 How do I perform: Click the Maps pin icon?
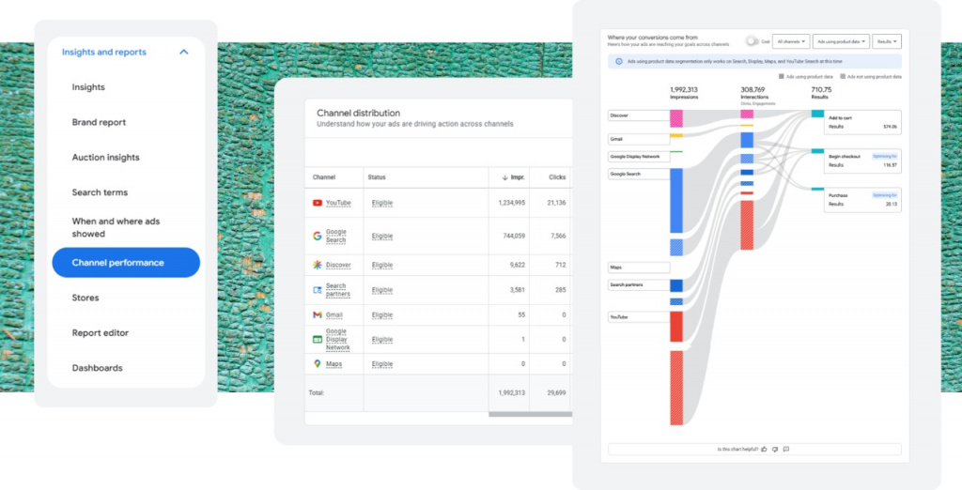point(318,363)
